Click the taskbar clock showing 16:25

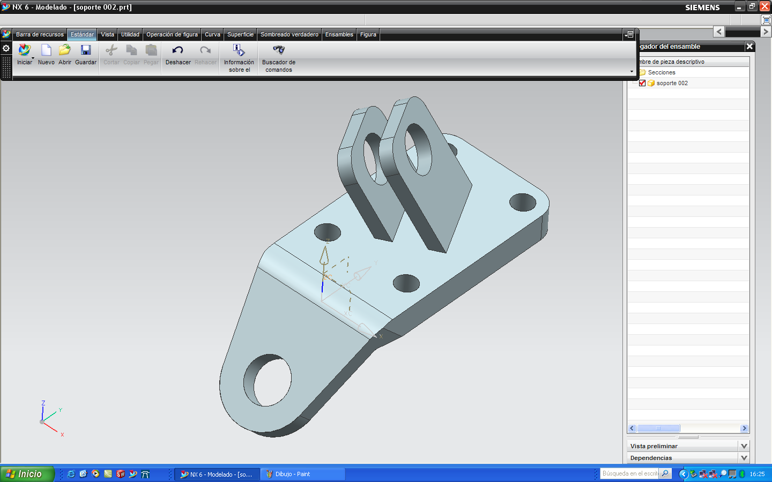tap(757, 474)
